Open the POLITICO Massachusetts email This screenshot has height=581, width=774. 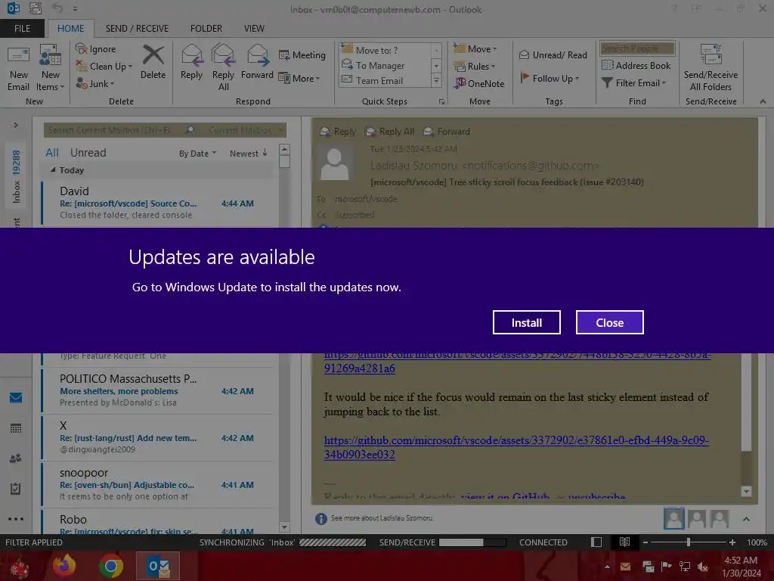[x=158, y=390]
